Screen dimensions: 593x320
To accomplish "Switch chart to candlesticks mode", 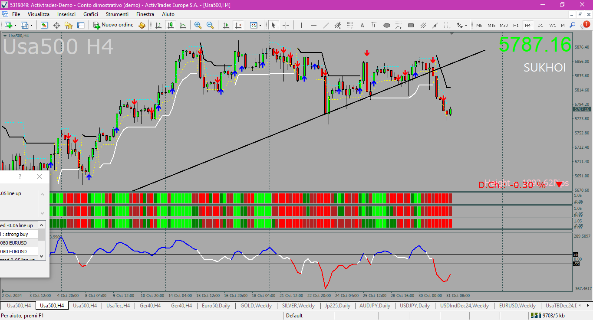I will pyautogui.click(x=171, y=25).
